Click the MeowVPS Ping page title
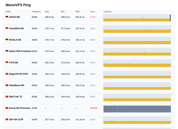Image resolution: width=178 pixels, height=129 pixels. (x=18, y=5)
